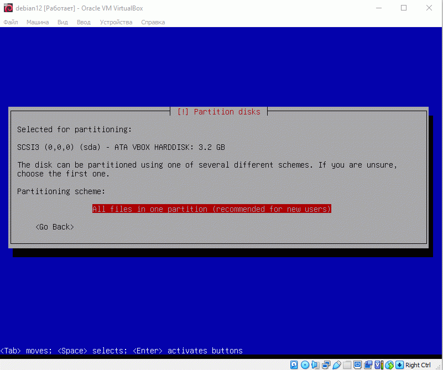Open the Файл menu
443x370 pixels.
(11, 22)
